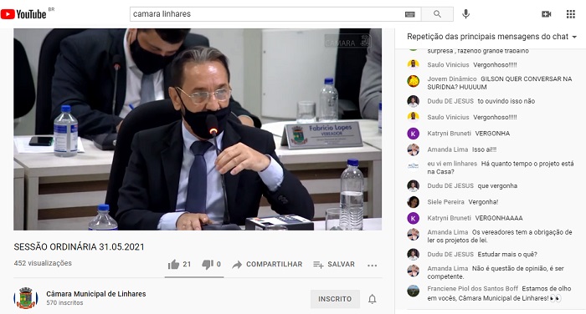Screen dimensions: 586x314
Task: Open the three-dot more actions menu
Action: [373, 266]
